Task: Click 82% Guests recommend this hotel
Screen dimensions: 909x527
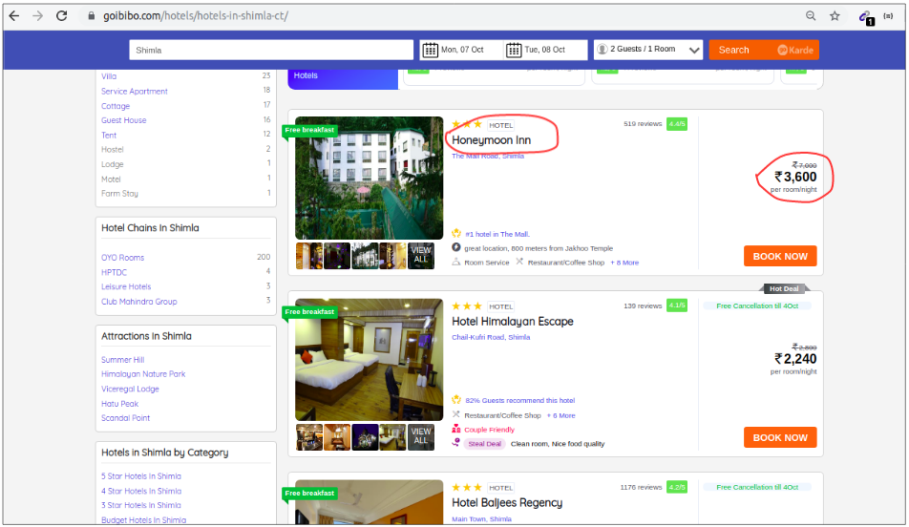Action: 520,401
